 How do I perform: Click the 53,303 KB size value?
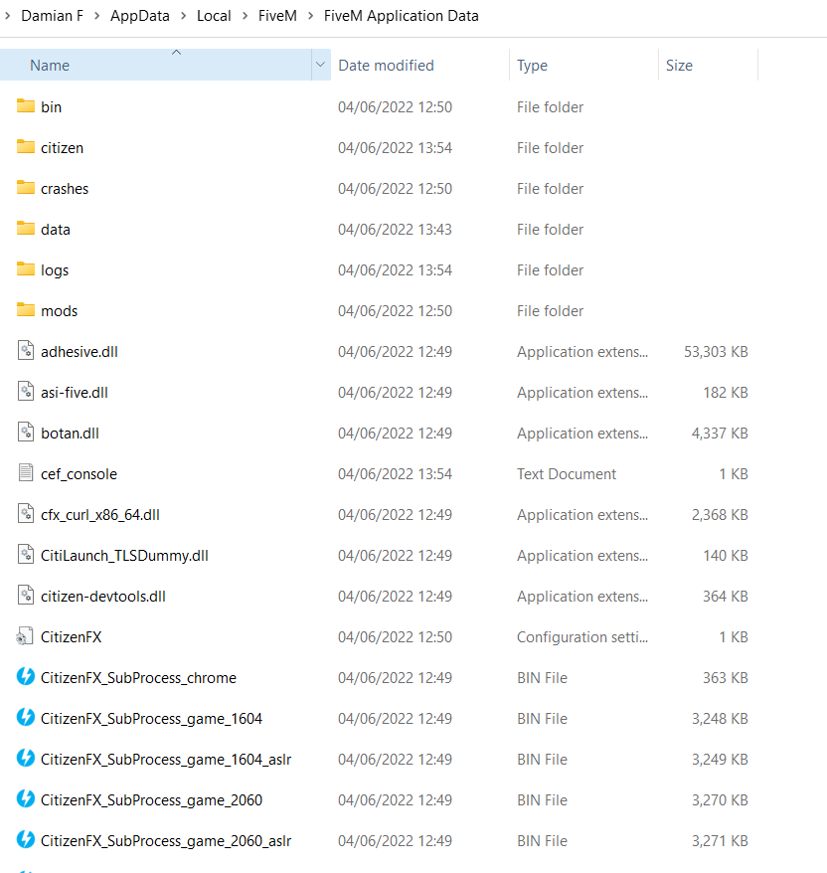tap(716, 351)
